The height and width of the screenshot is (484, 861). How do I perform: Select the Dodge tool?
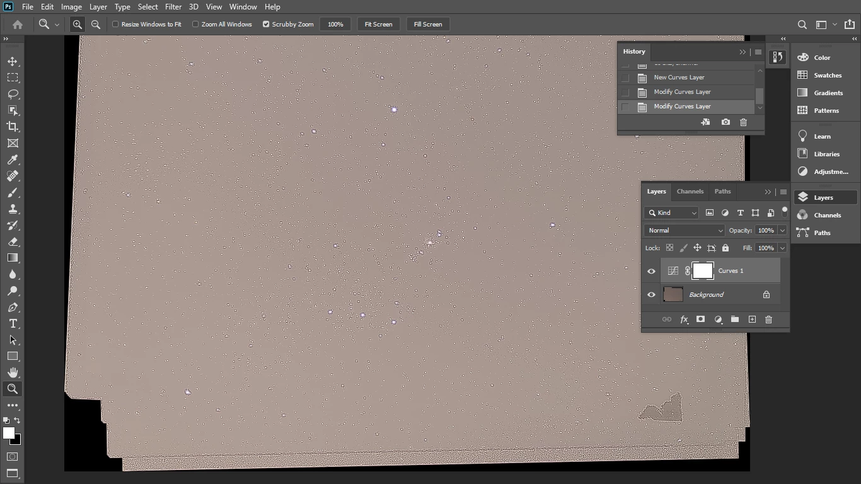point(13,291)
